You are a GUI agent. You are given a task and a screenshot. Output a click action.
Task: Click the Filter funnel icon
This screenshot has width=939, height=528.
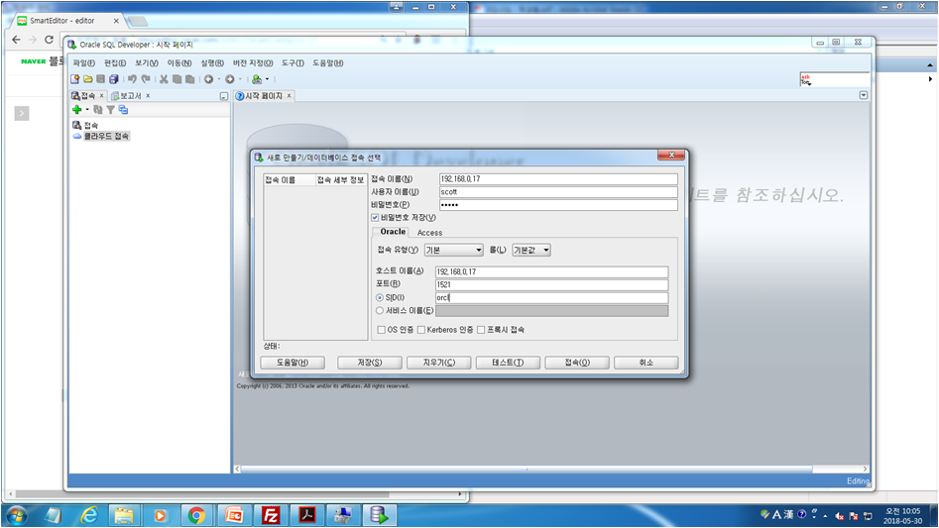110,109
